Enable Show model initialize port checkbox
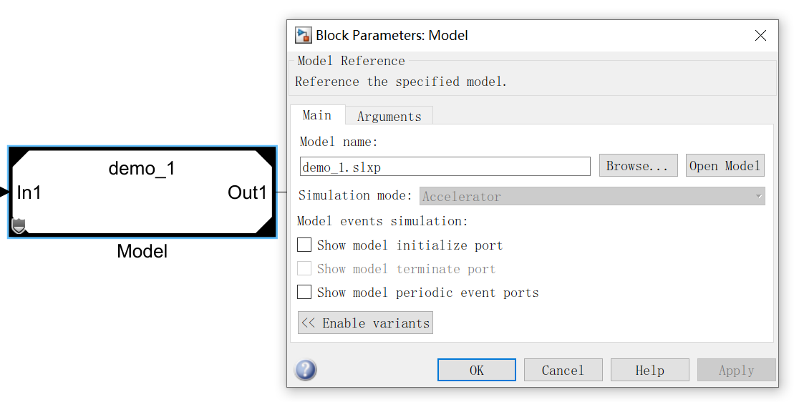Screen dimensions: 794x402 [304, 245]
